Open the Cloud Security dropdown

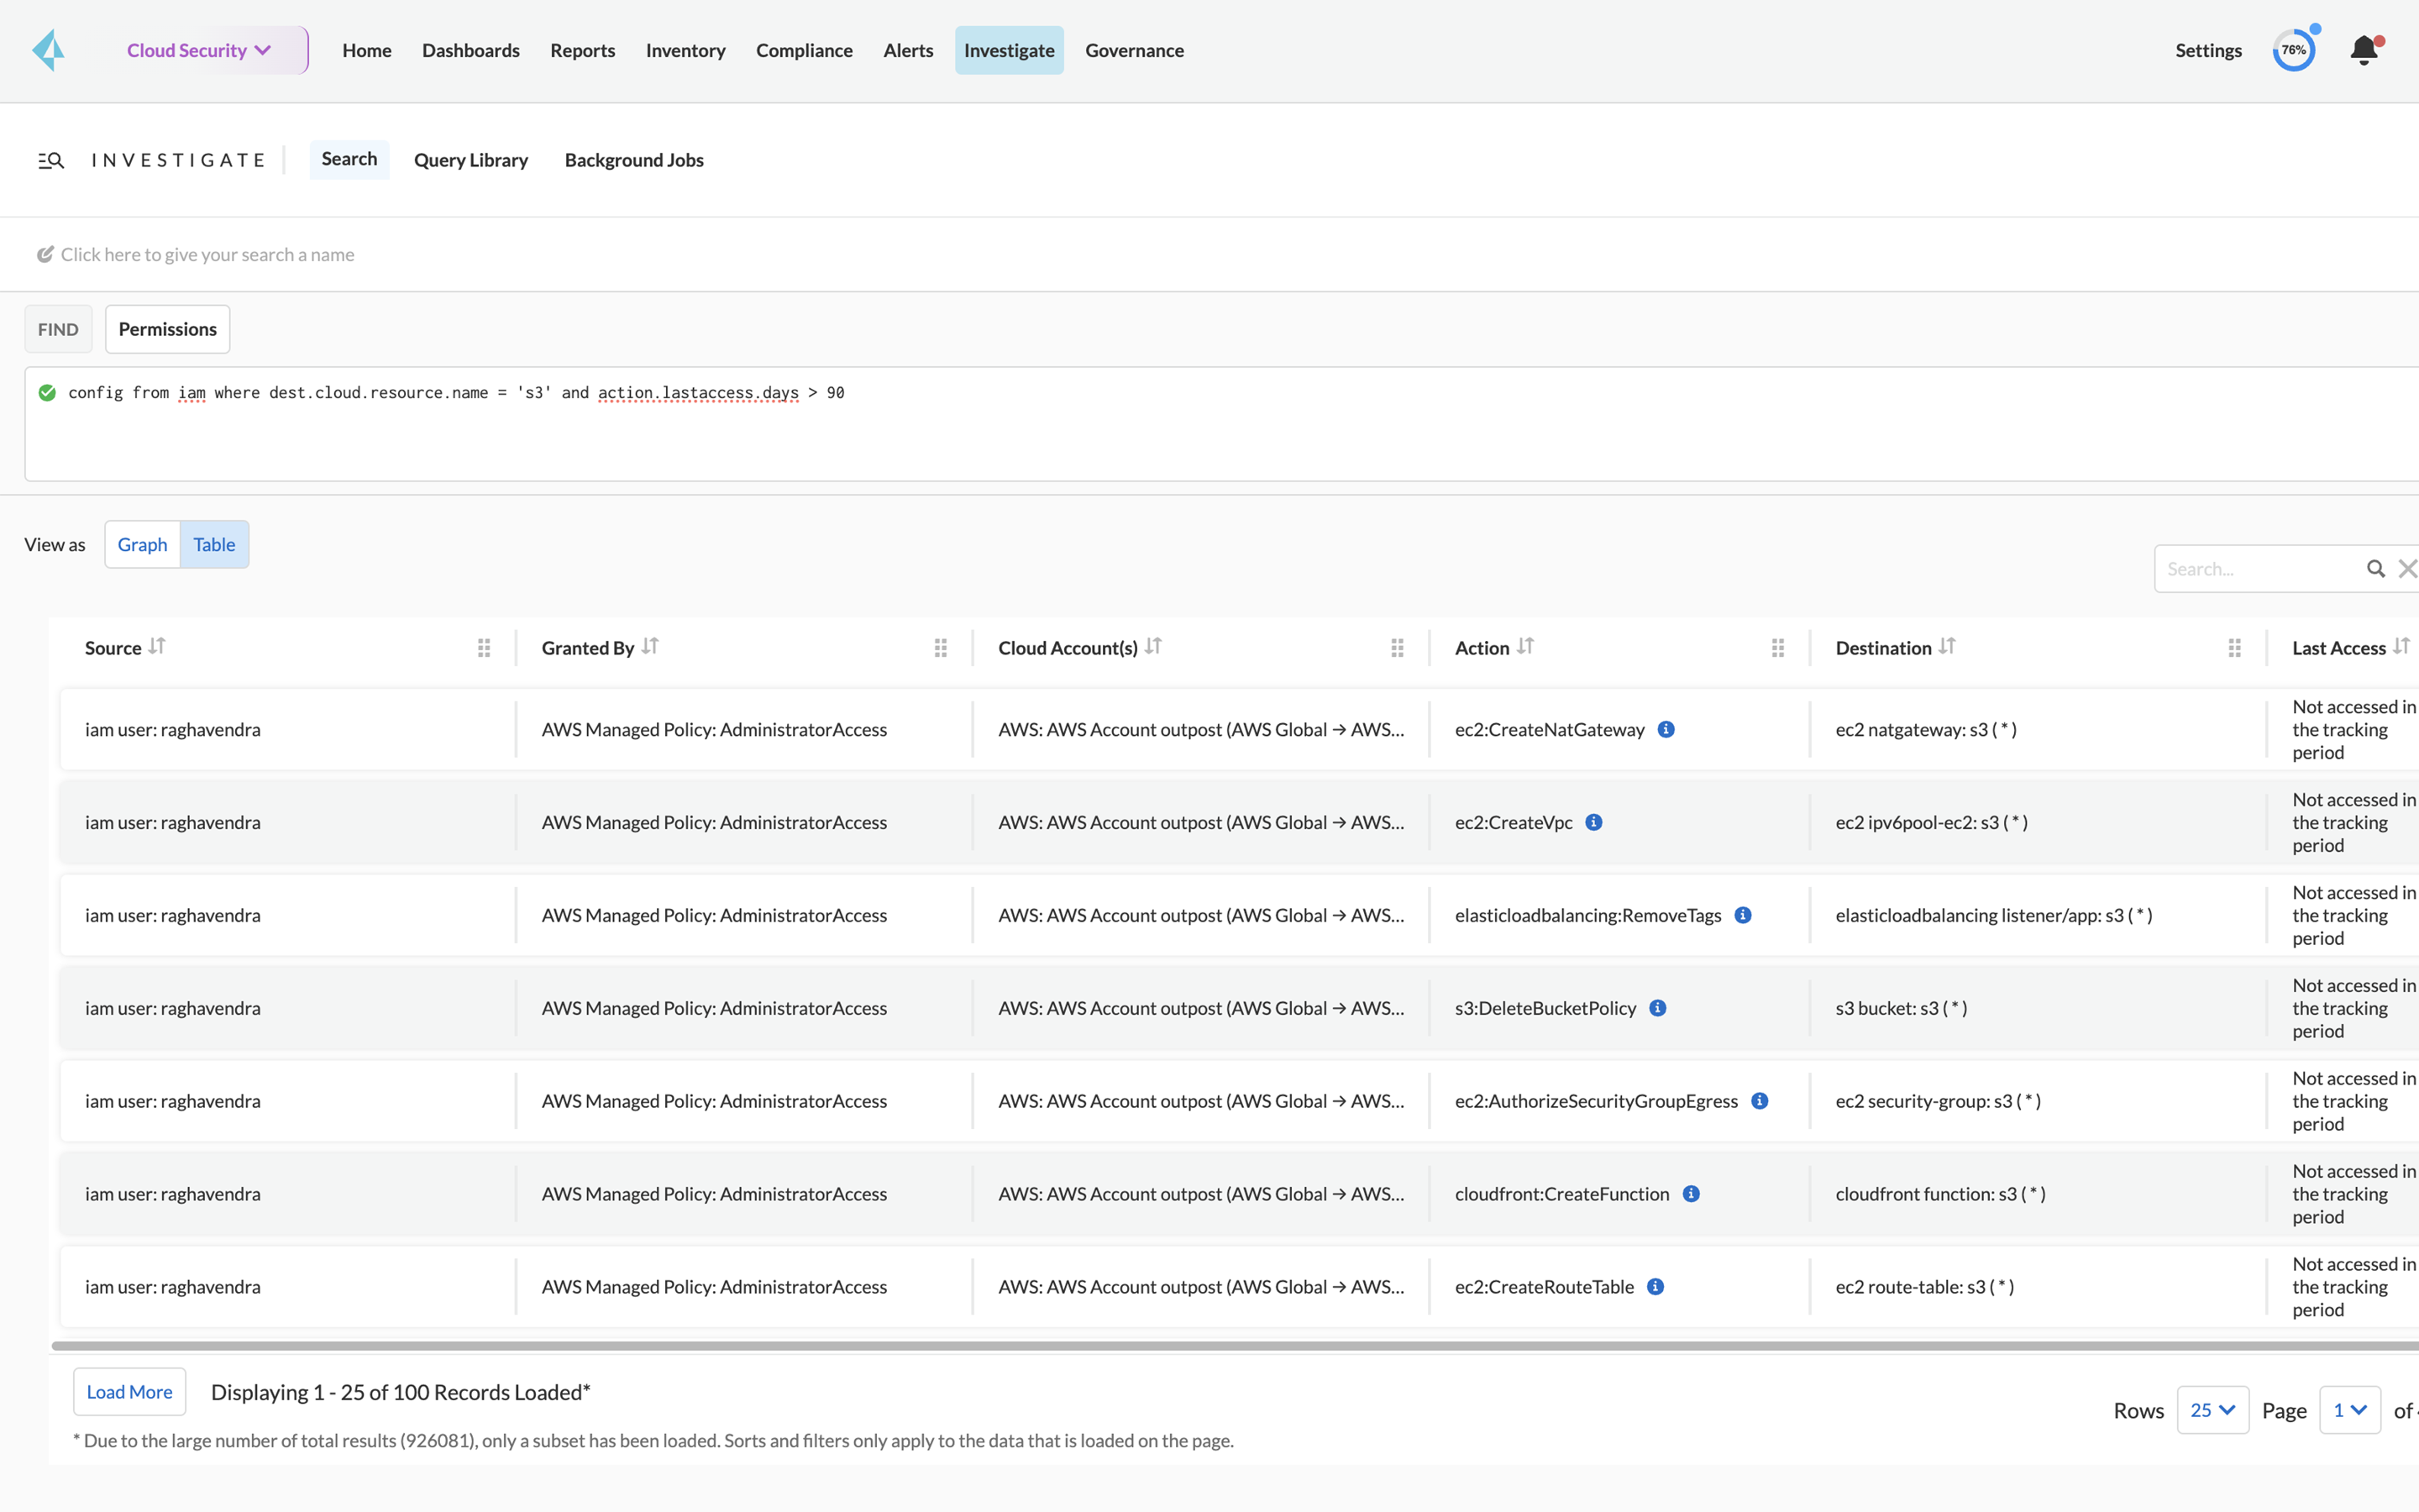[x=200, y=50]
